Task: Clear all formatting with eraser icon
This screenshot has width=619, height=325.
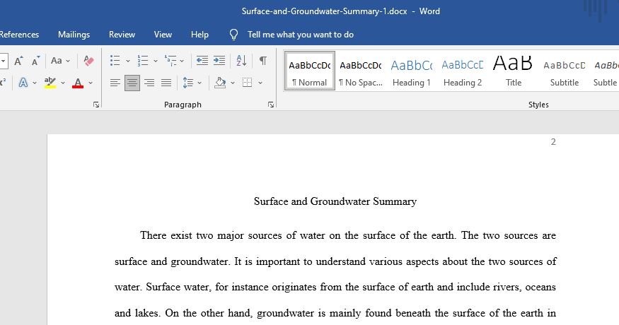Action: 89,61
